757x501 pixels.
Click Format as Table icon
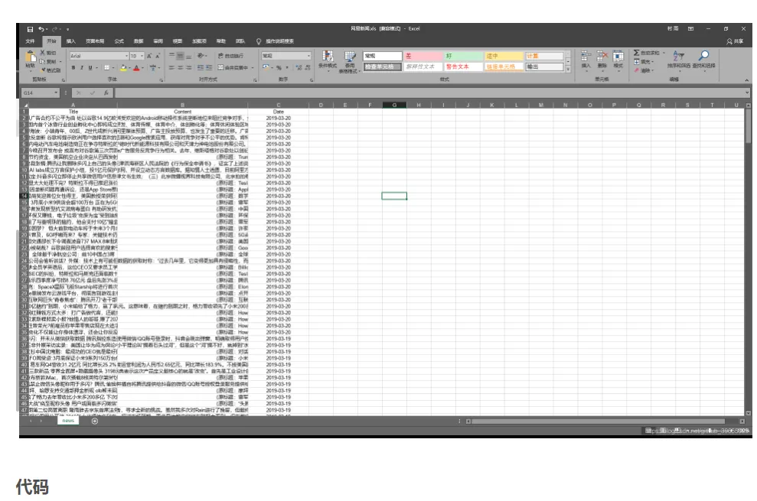(350, 57)
